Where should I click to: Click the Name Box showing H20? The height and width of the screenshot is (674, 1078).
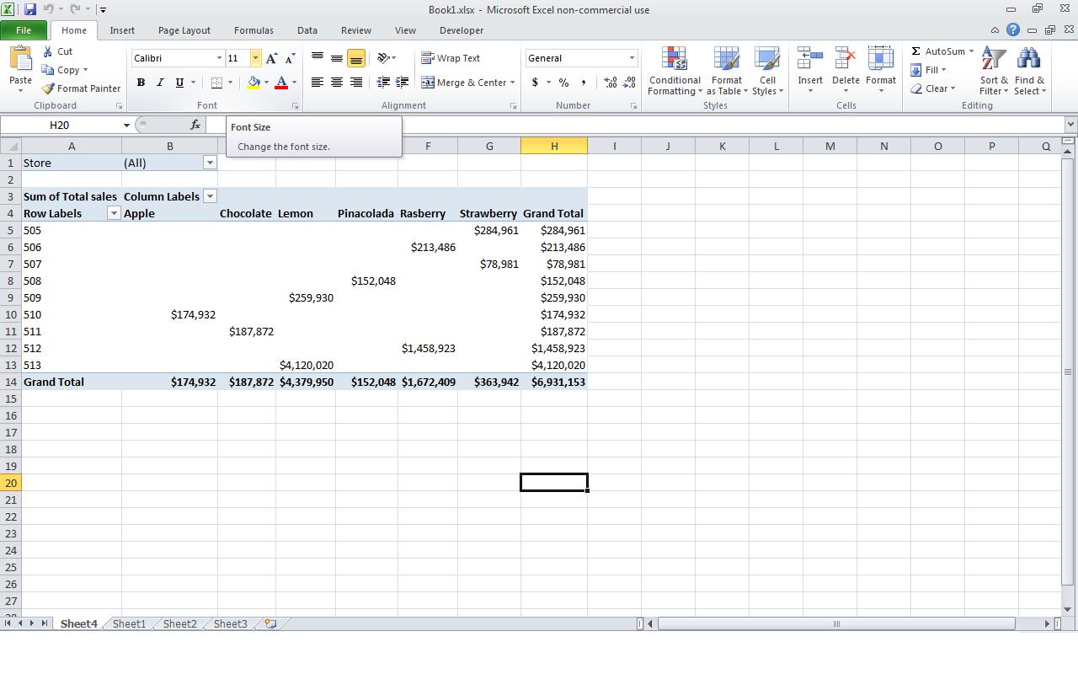tap(59, 124)
